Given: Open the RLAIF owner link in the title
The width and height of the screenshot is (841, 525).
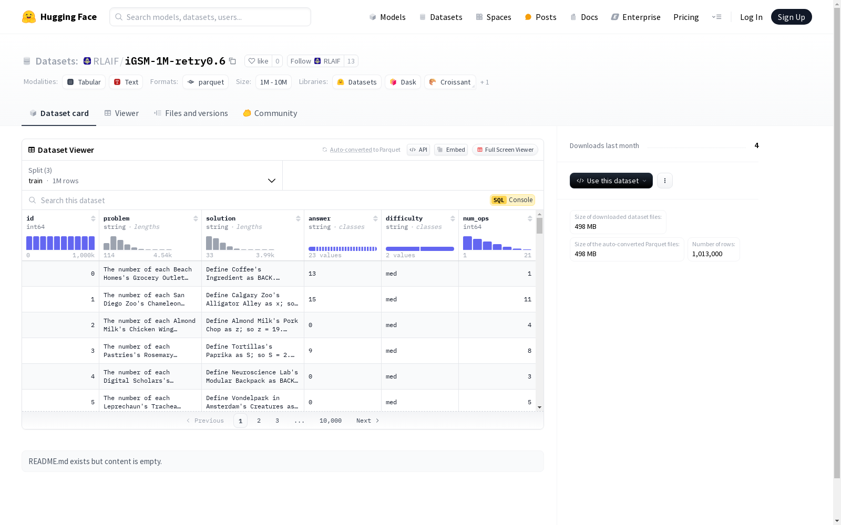Looking at the screenshot, I should pyautogui.click(x=106, y=61).
